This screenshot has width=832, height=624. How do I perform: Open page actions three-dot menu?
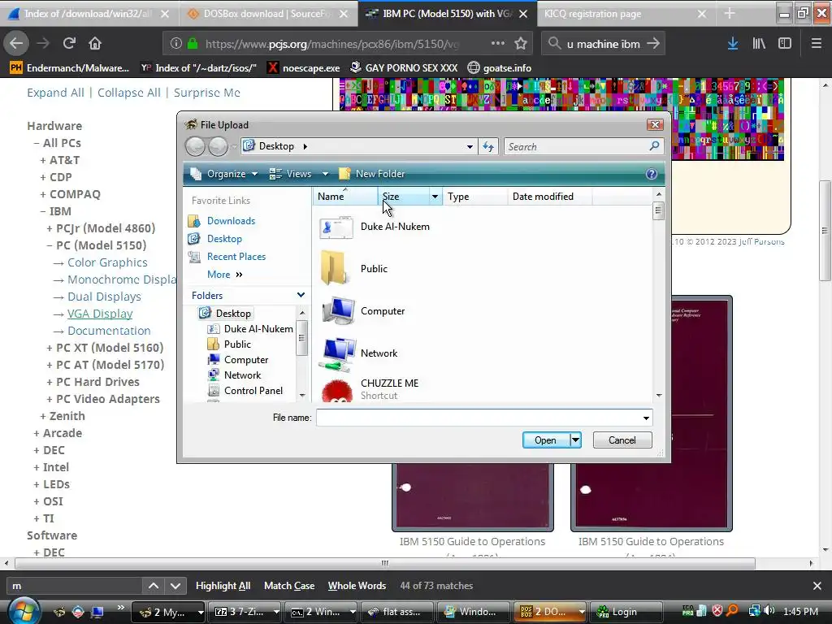498,43
